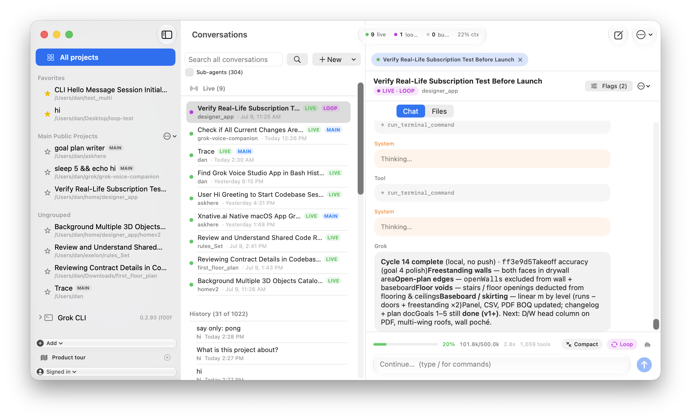Open 'say only: pong' history item

[x=268, y=332]
